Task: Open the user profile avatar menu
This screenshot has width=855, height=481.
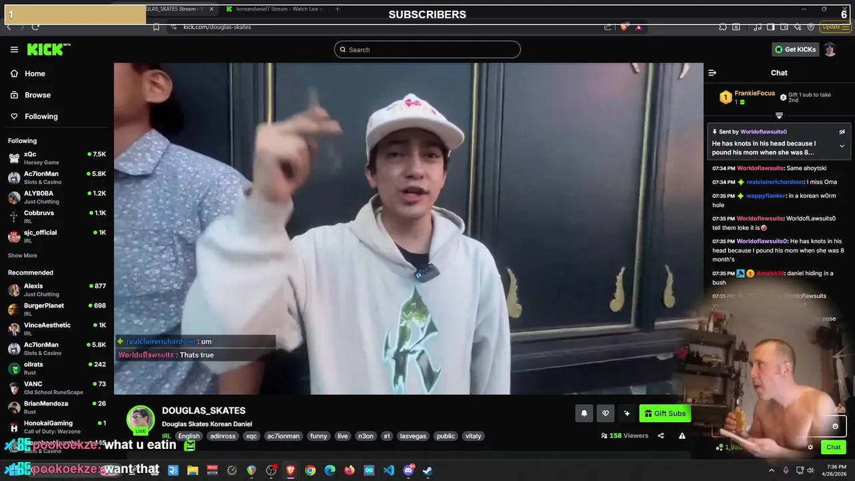Action: coord(830,49)
